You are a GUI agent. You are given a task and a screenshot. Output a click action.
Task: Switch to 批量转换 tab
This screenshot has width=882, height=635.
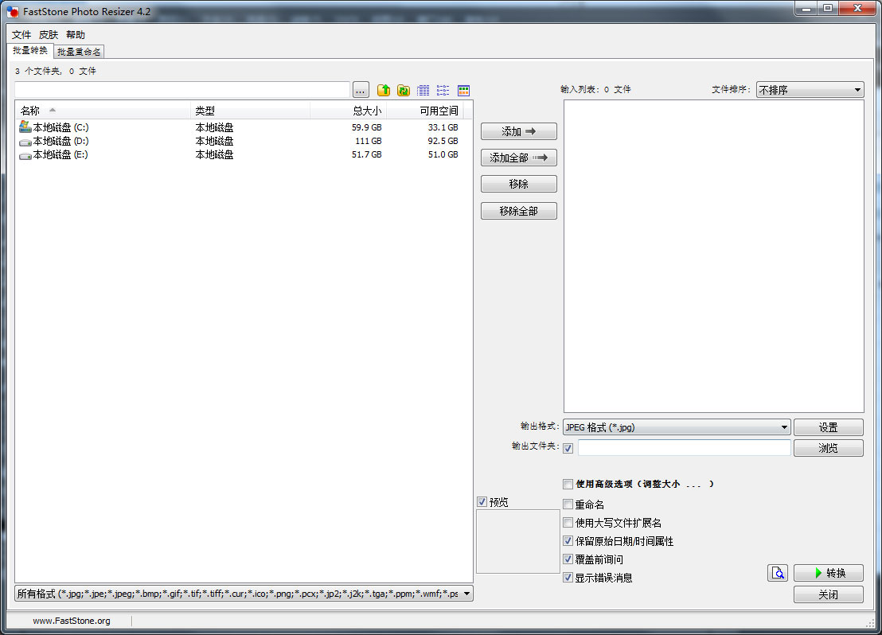[x=30, y=51]
